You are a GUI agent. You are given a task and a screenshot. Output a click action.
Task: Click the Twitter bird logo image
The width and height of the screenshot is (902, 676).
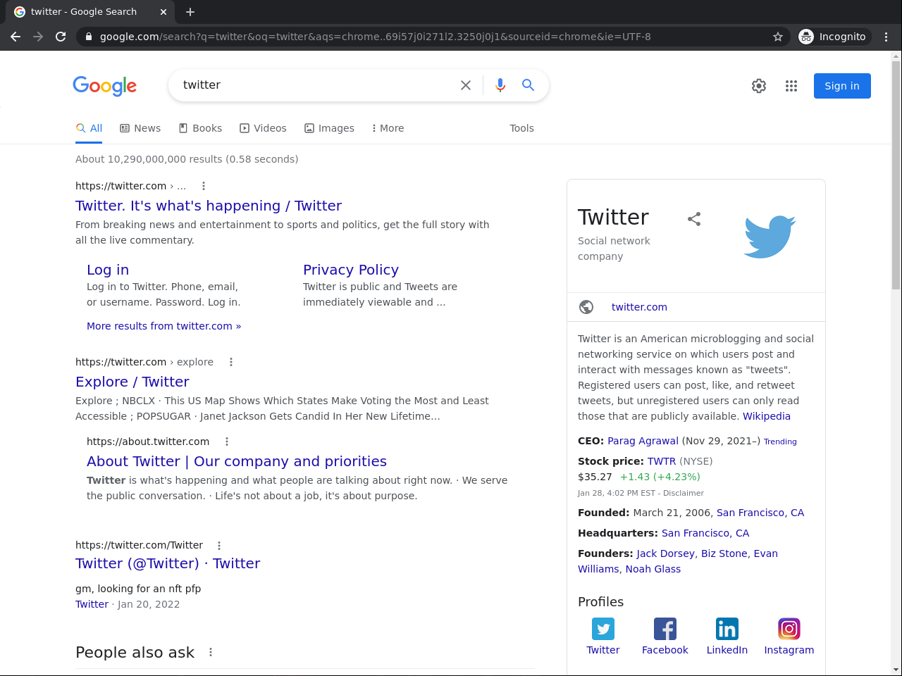(x=770, y=237)
